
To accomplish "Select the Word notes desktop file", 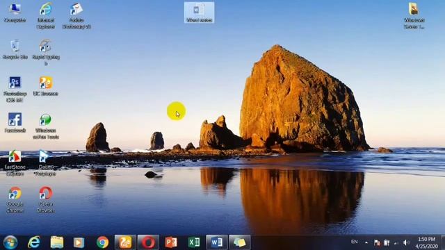I will (199, 12).
